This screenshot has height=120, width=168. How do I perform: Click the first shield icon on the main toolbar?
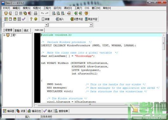coord(6,13)
